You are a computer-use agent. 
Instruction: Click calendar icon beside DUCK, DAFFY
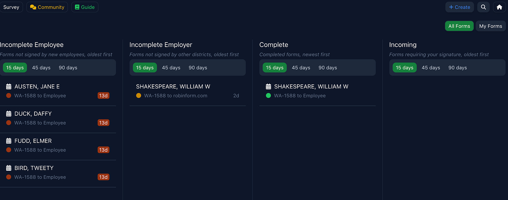click(9, 114)
